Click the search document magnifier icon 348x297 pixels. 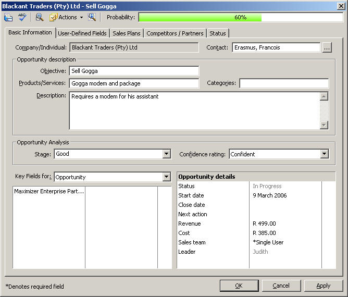coord(40,17)
